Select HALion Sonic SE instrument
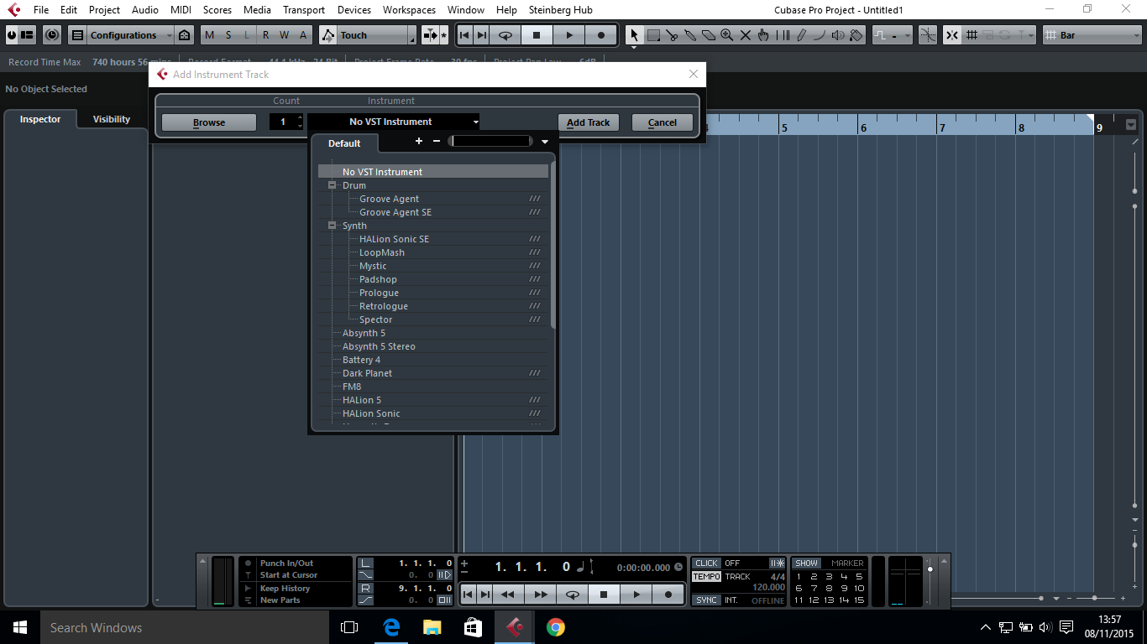Screen dimensions: 1147x644 (394, 239)
